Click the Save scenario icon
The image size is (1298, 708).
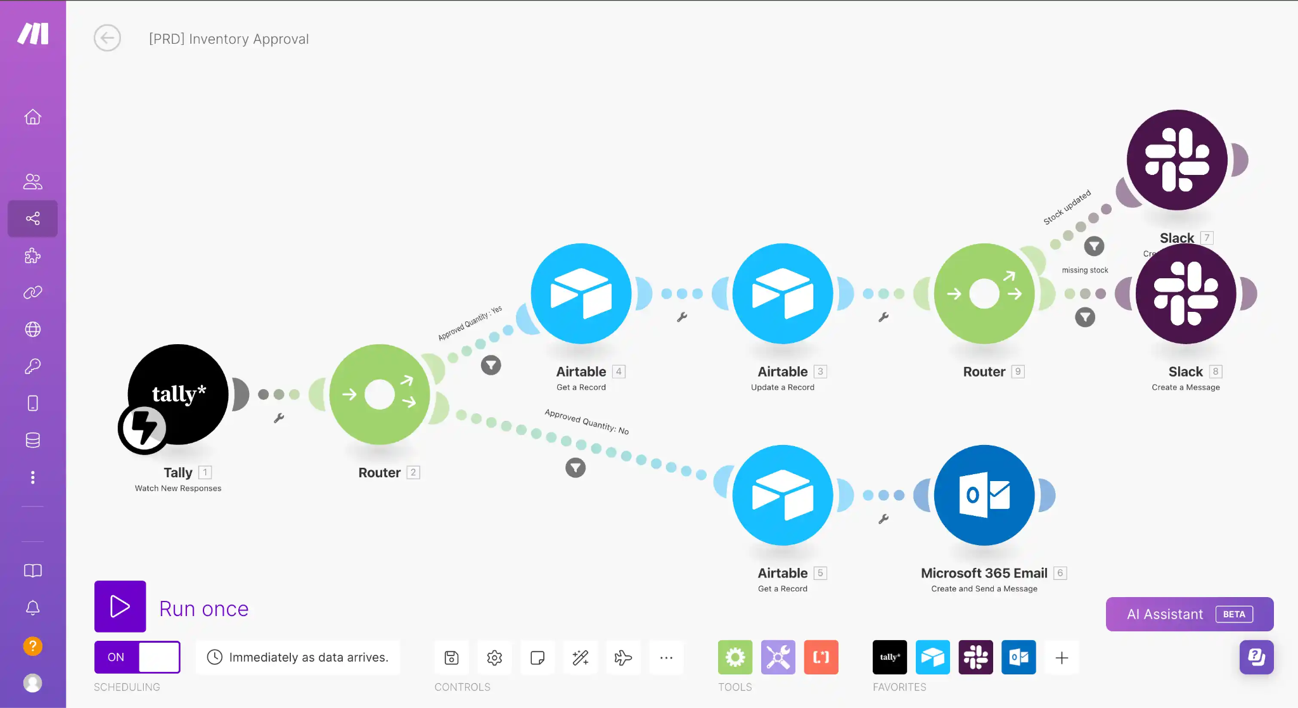tap(451, 657)
